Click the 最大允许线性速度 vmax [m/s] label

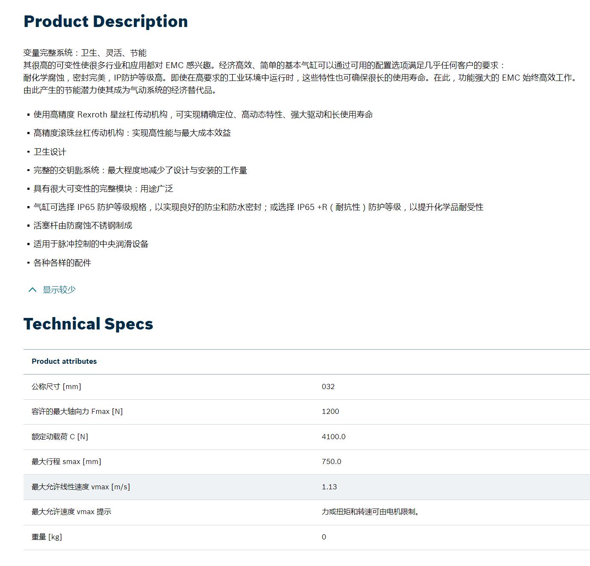point(81,487)
